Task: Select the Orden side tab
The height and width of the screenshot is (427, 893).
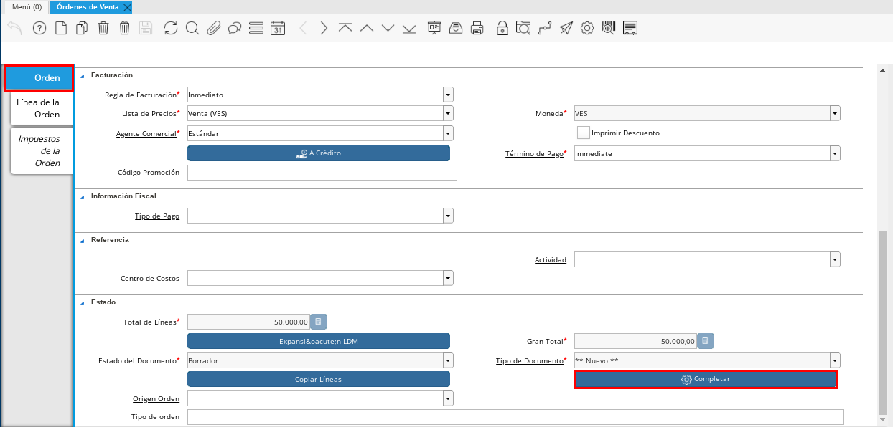Action: [39, 77]
